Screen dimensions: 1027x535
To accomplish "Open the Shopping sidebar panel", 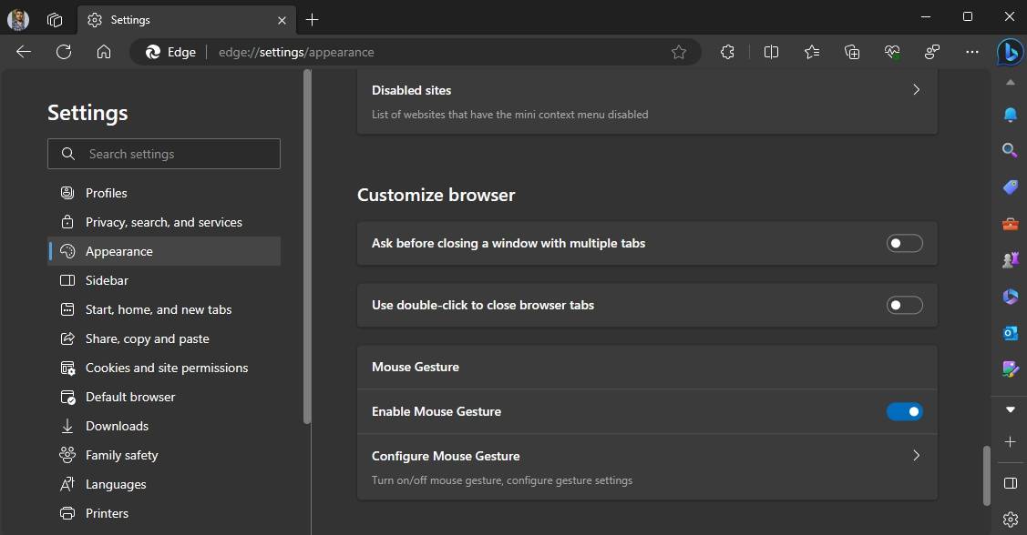I will (1010, 187).
